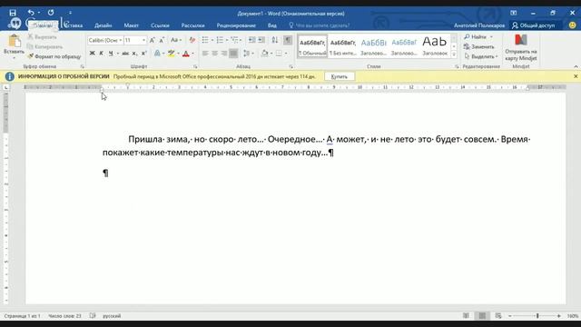
Task: Click the русский language indicator
Action: pos(112,316)
